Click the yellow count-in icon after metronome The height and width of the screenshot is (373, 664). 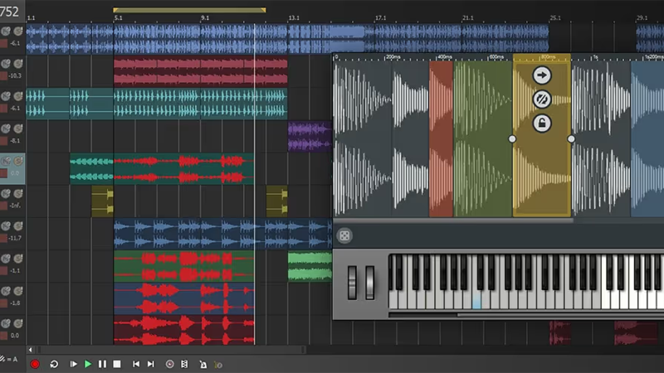[218, 365]
